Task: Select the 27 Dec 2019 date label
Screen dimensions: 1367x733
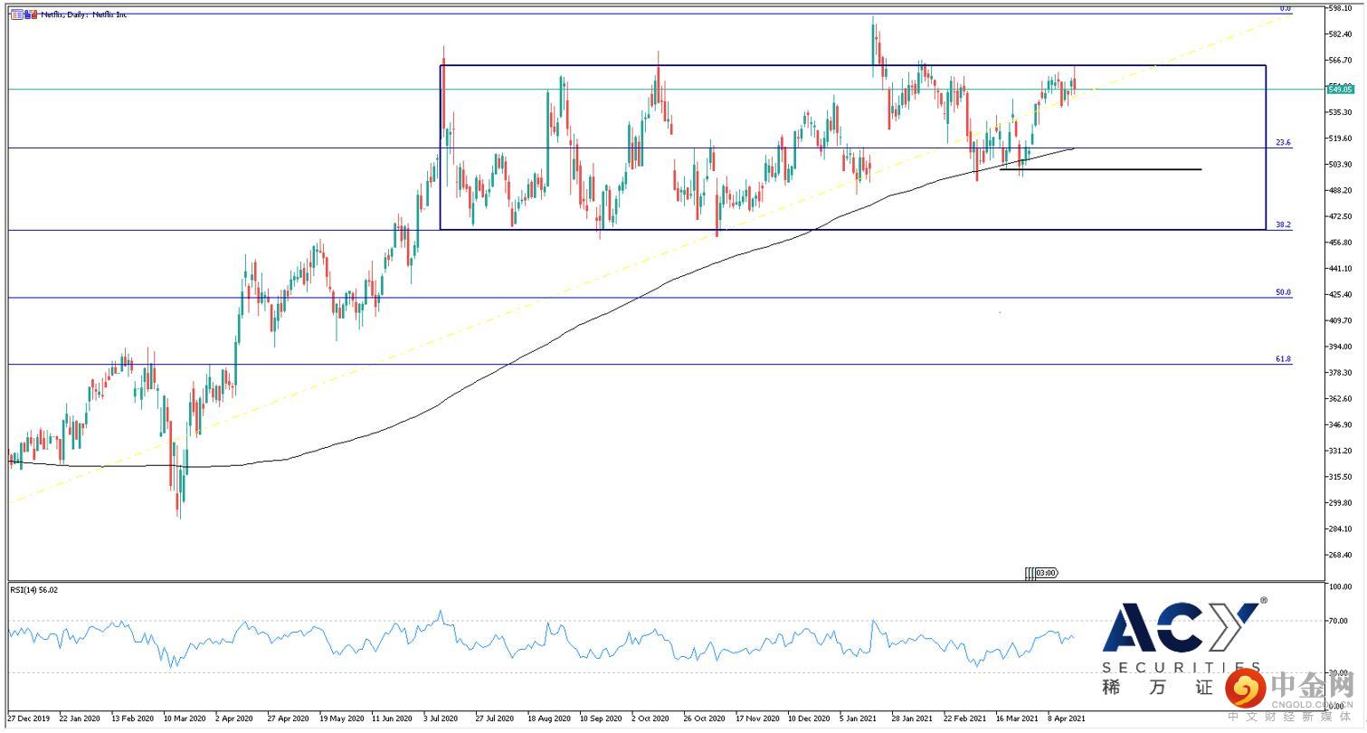Action: pyautogui.click(x=29, y=718)
